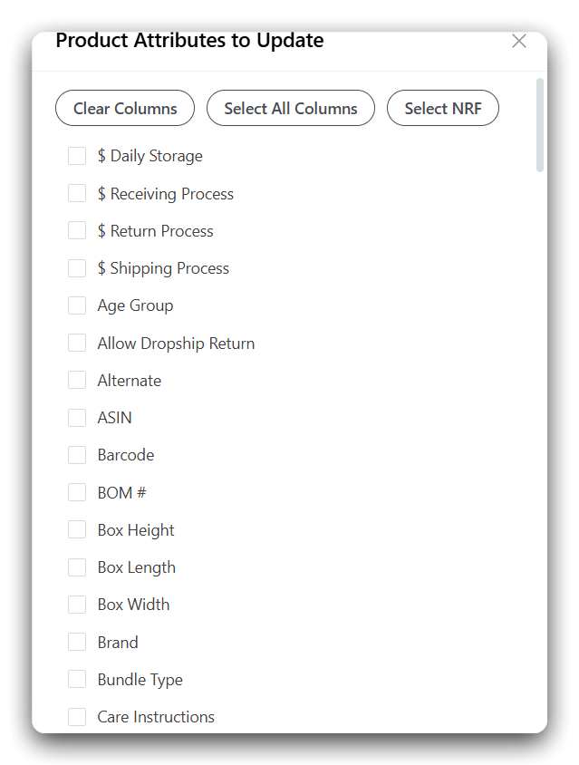Enable the Box Length attribute
Image resolution: width=579 pixels, height=765 pixels.
click(x=77, y=566)
